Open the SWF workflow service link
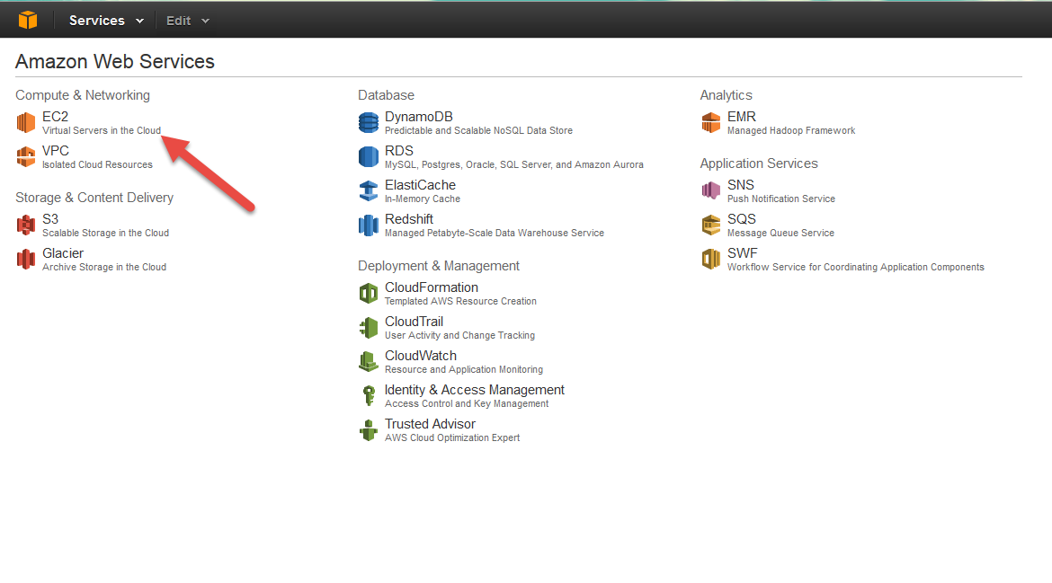This screenshot has height=583, width=1052. pos(742,252)
